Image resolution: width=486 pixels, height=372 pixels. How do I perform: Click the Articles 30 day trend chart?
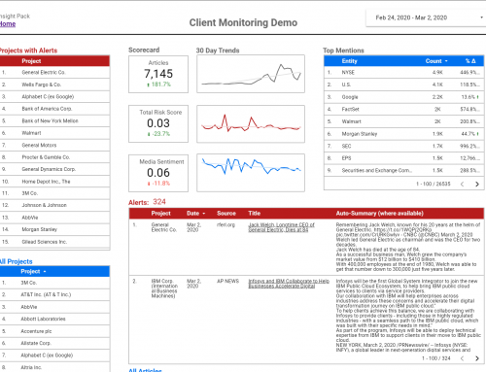pyautogui.click(x=251, y=74)
